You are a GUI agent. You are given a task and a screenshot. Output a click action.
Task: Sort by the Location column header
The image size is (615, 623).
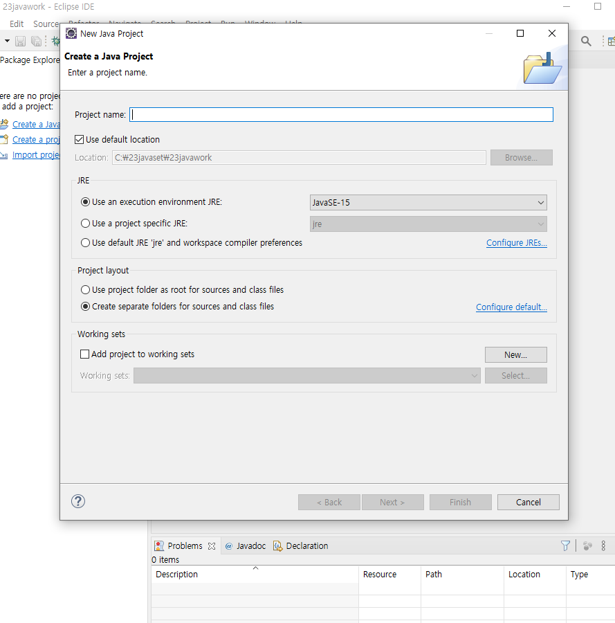click(535, 574)
